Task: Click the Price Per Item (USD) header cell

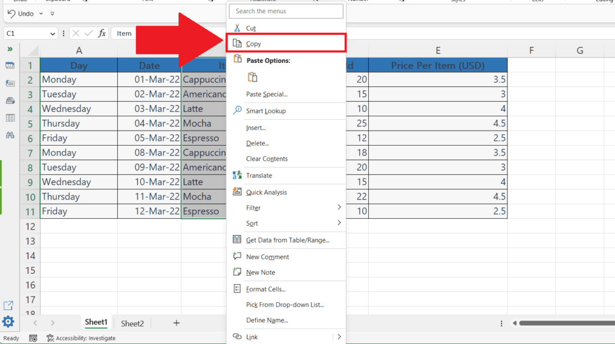Action: [438, 65]
